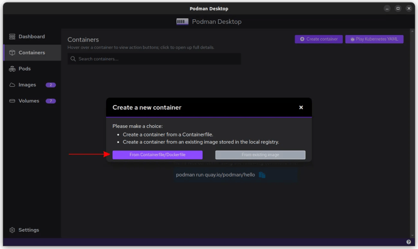The image size is (418, 249).
Task: Click the search magnifier icon
Action: [x=73, y=59]
